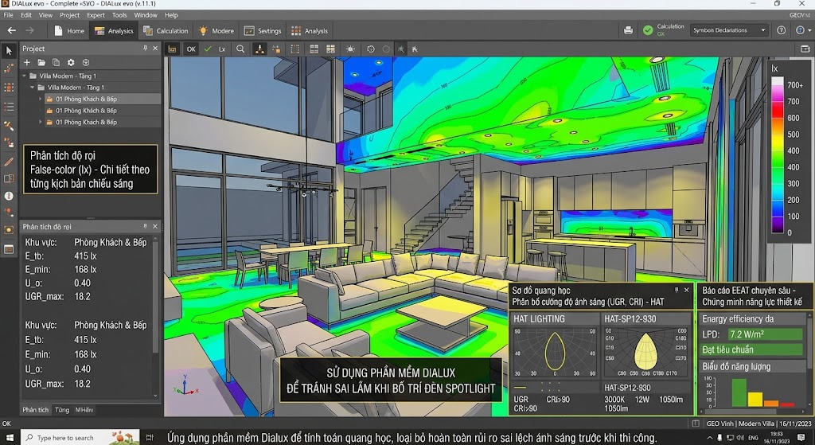
Task: Open the notification center in system tray
Action: point(801,438)
